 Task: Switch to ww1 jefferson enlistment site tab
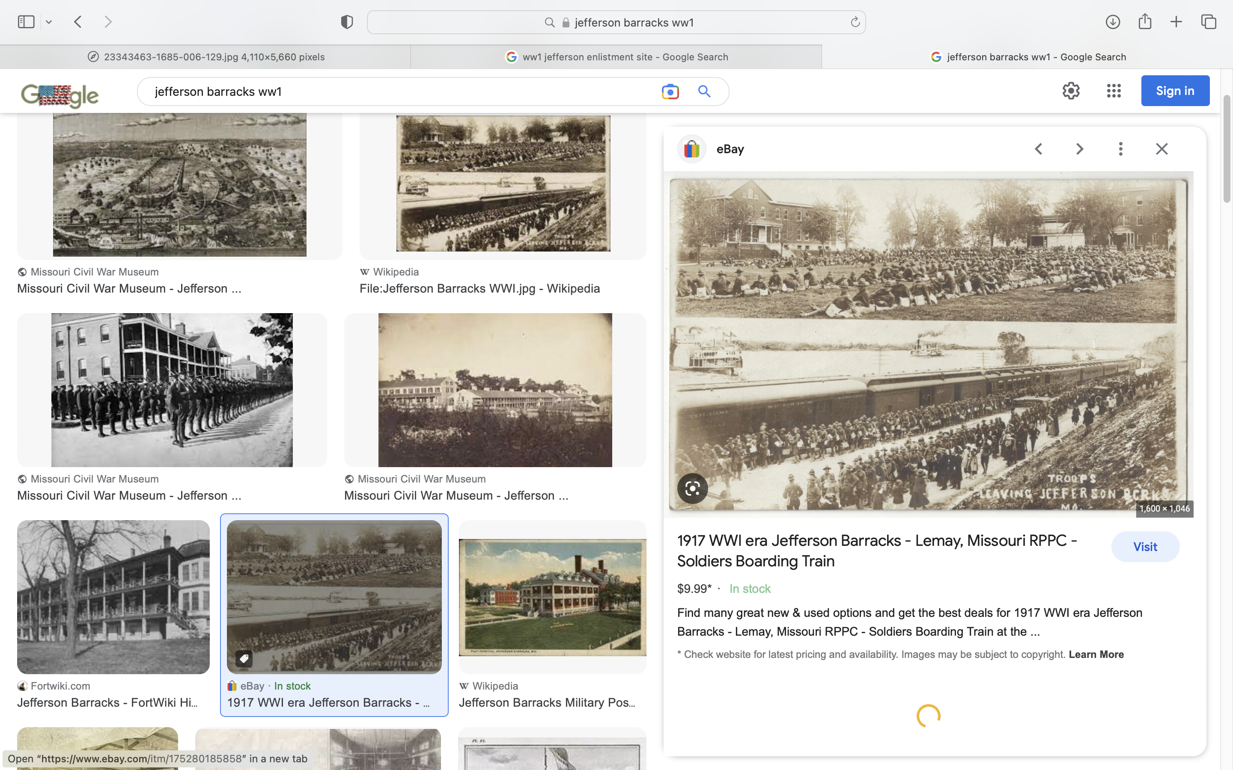(616, 57)
